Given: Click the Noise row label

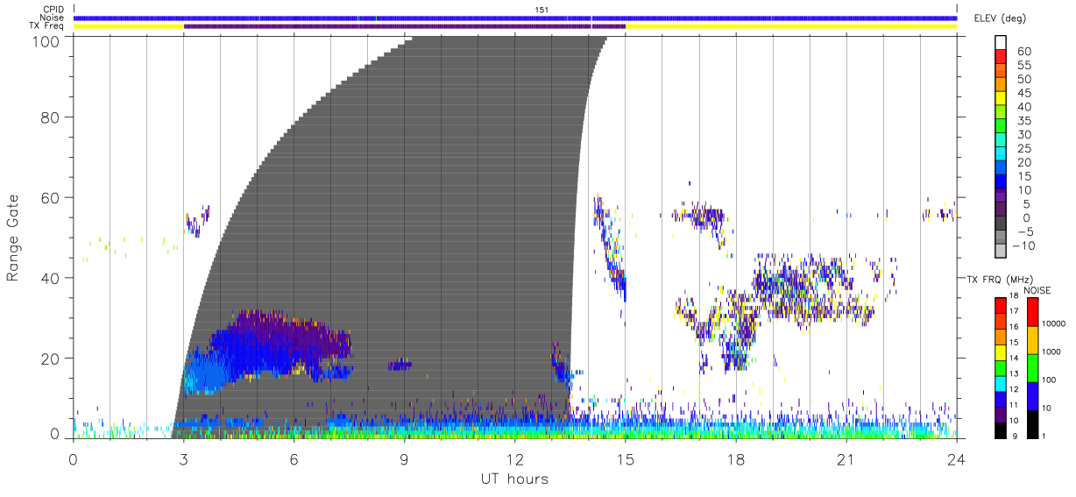Looking at the screenshot, I should [53, 18].
